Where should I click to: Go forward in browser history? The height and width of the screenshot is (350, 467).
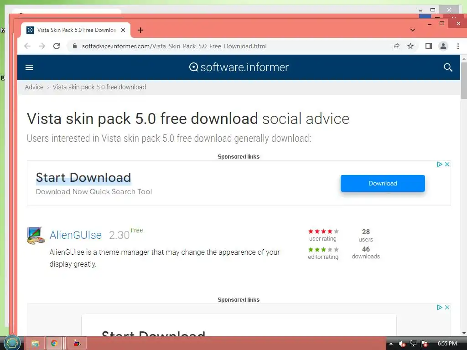[x=42, y=46]
